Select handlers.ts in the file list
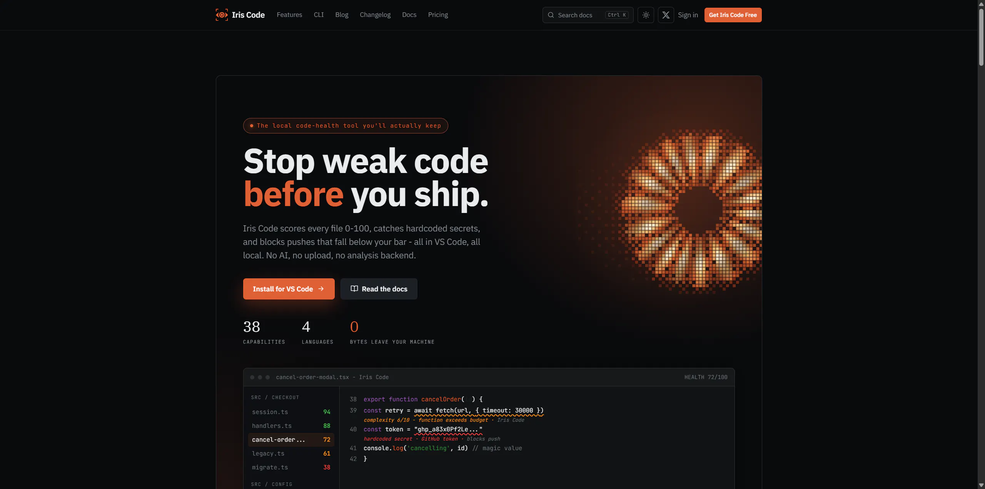Screen dimensions: 985x489 291,426
